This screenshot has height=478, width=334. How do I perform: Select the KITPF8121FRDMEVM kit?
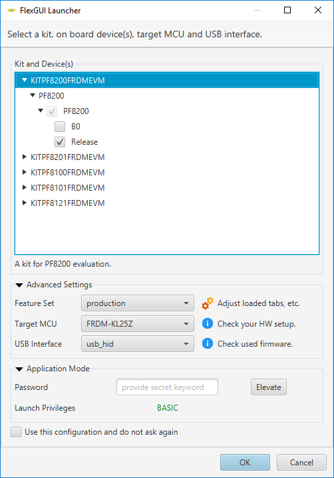point(67,203)
